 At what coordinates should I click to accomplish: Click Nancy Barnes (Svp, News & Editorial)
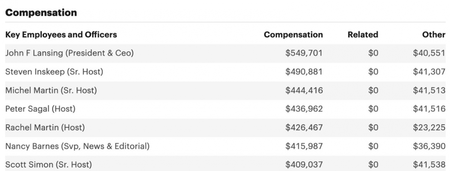(x=77, y=146)
